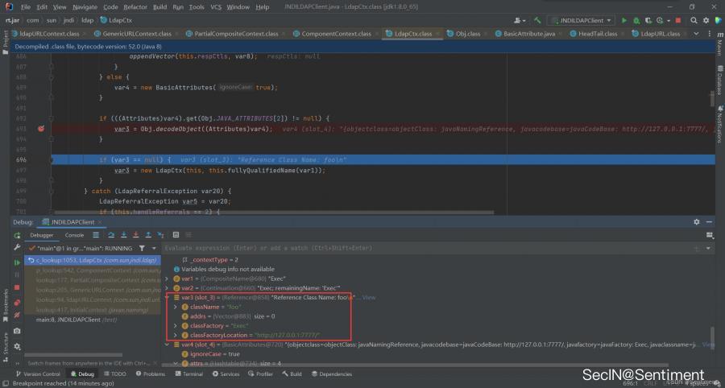Toggle the Project tool window stripe

[x=6, y=39]
